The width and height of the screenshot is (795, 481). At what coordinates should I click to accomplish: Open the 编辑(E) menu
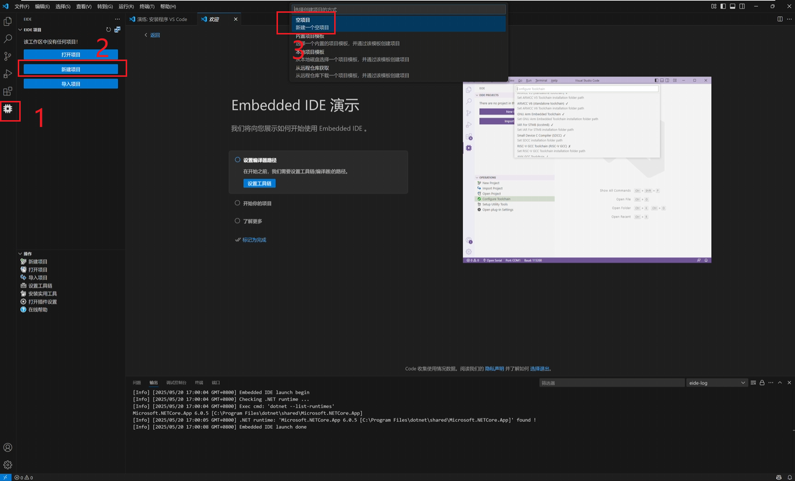(x=42, y=6)
